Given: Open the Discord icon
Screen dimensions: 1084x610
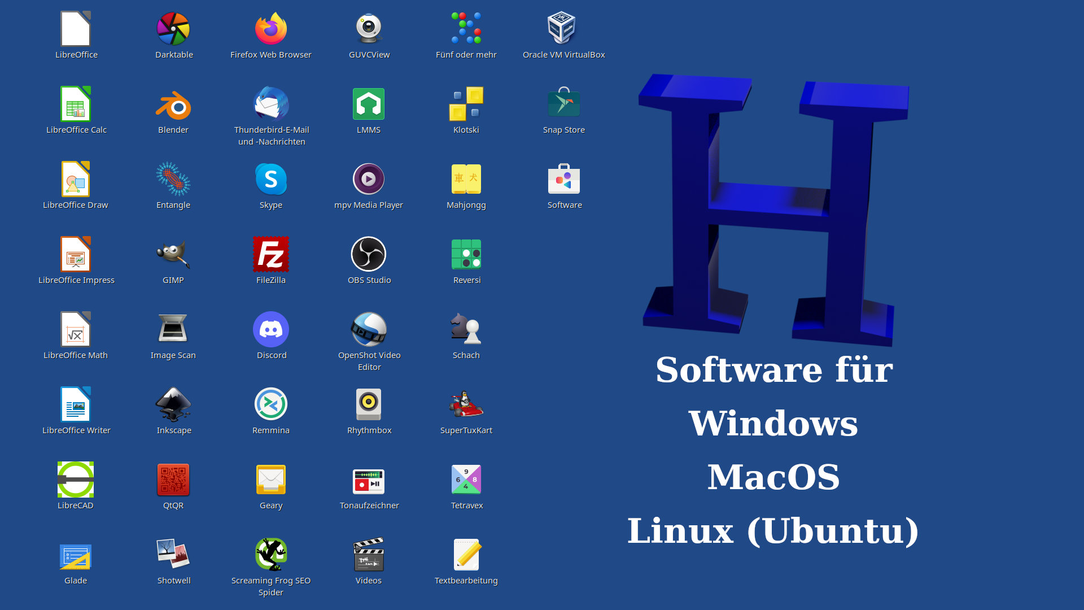Looking at the screenshot, I should pyautogui.click(x=271, y=329).
